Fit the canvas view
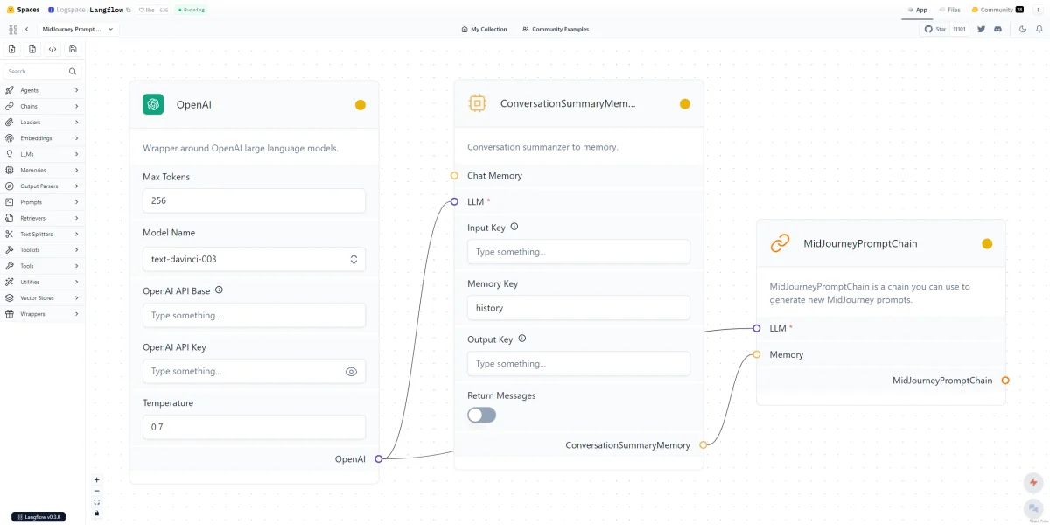Image resolution: width=1050 pixels, height=525 pixels. point(97,502)
